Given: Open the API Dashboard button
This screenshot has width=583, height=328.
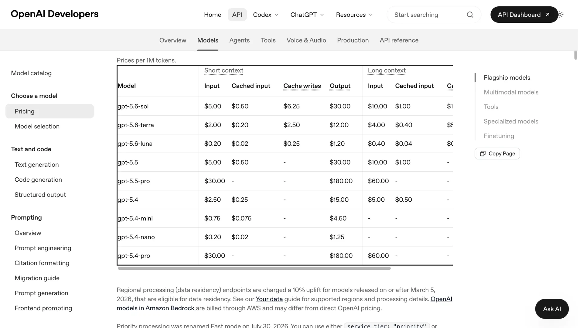Looking at the screenshot, I should 524,15.
